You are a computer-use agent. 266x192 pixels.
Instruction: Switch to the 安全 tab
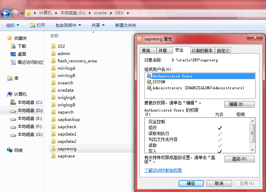181,50
